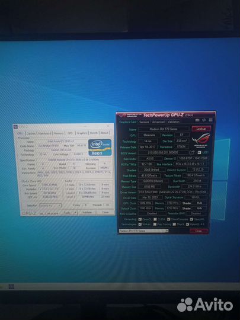Screen dimensions: 240x320
Task: Open the Radeon RX 570 Series GPU selector dropdown
Action: tap(143, 231)
